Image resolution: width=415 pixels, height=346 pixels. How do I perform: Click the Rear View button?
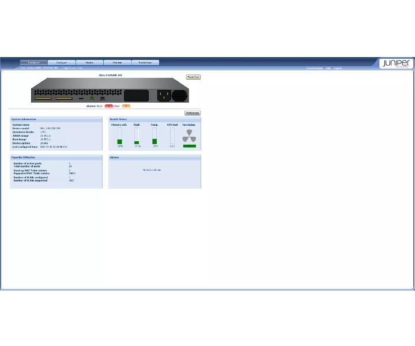193,77
